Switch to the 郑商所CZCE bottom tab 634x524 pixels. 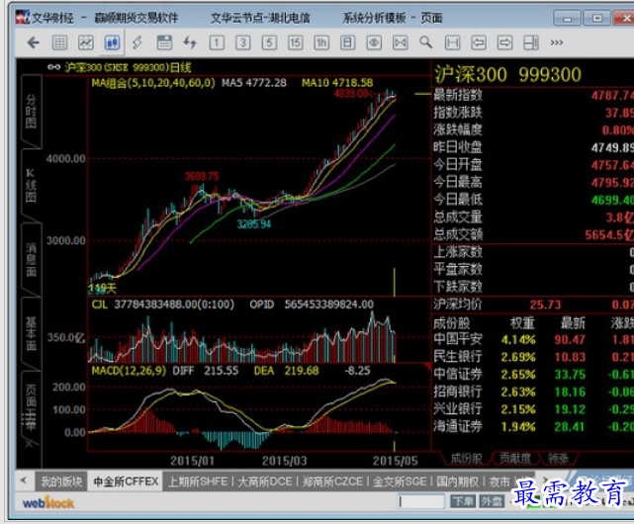tap(332, 481)
